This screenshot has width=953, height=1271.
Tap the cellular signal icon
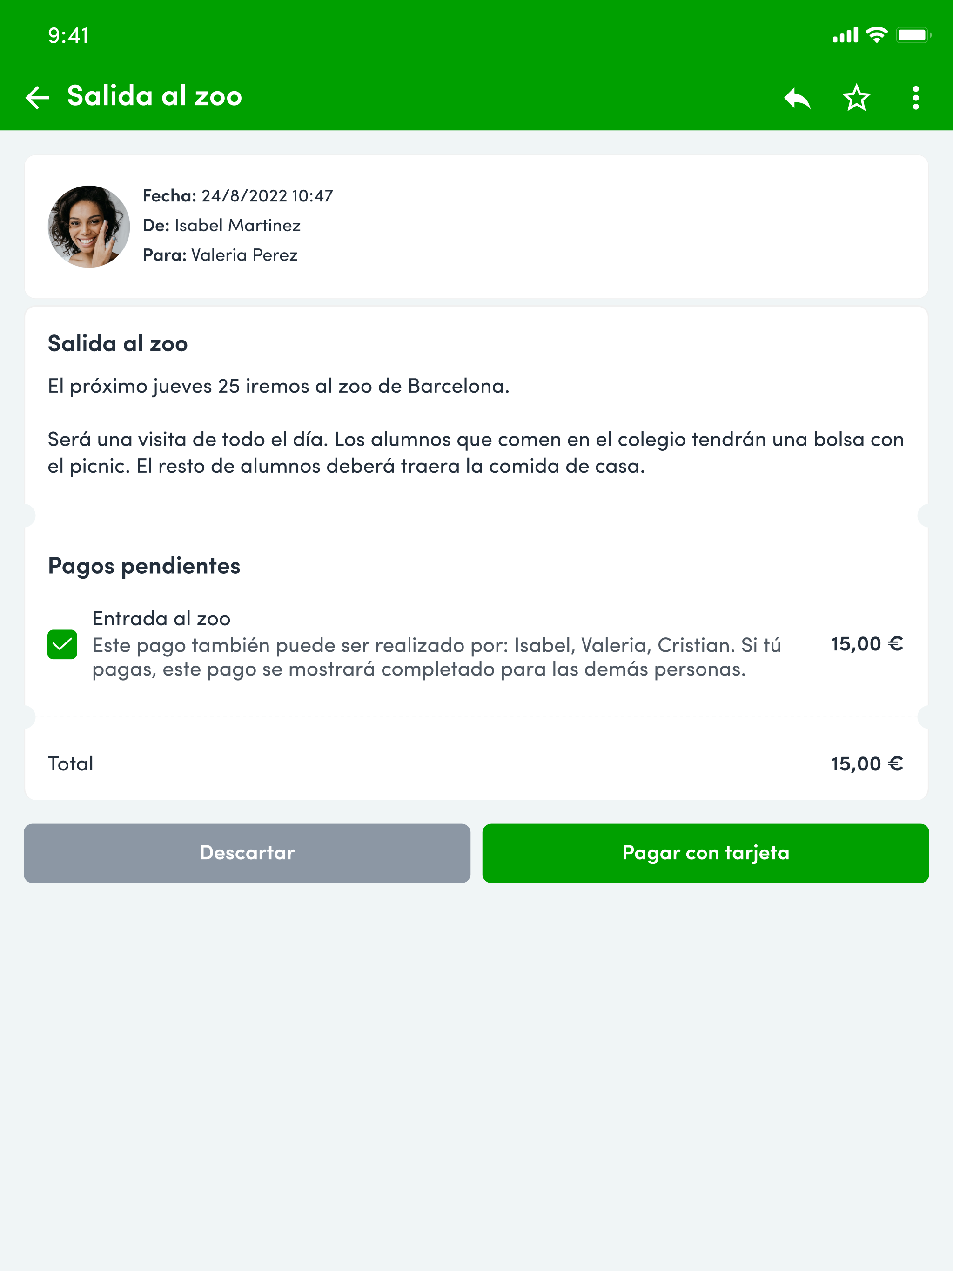click(x=845, y=35)
